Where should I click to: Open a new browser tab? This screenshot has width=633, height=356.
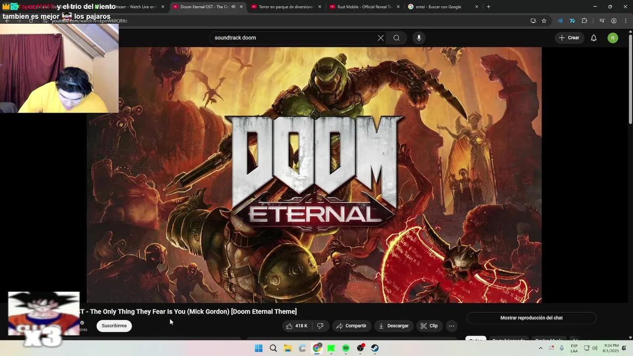click(489, 7)
